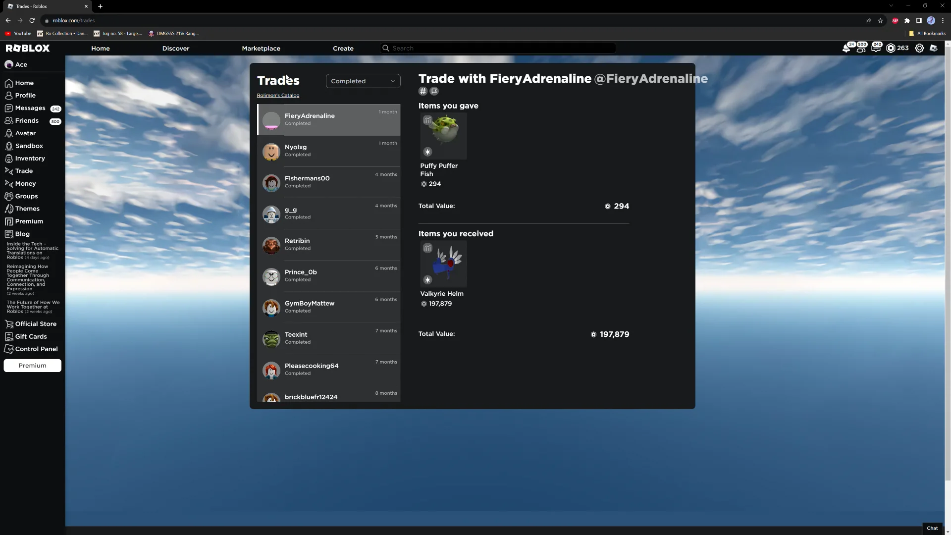Click the hashtag icon under trade title
Screen dimensions: 951x535
click(x=423, y=91)
